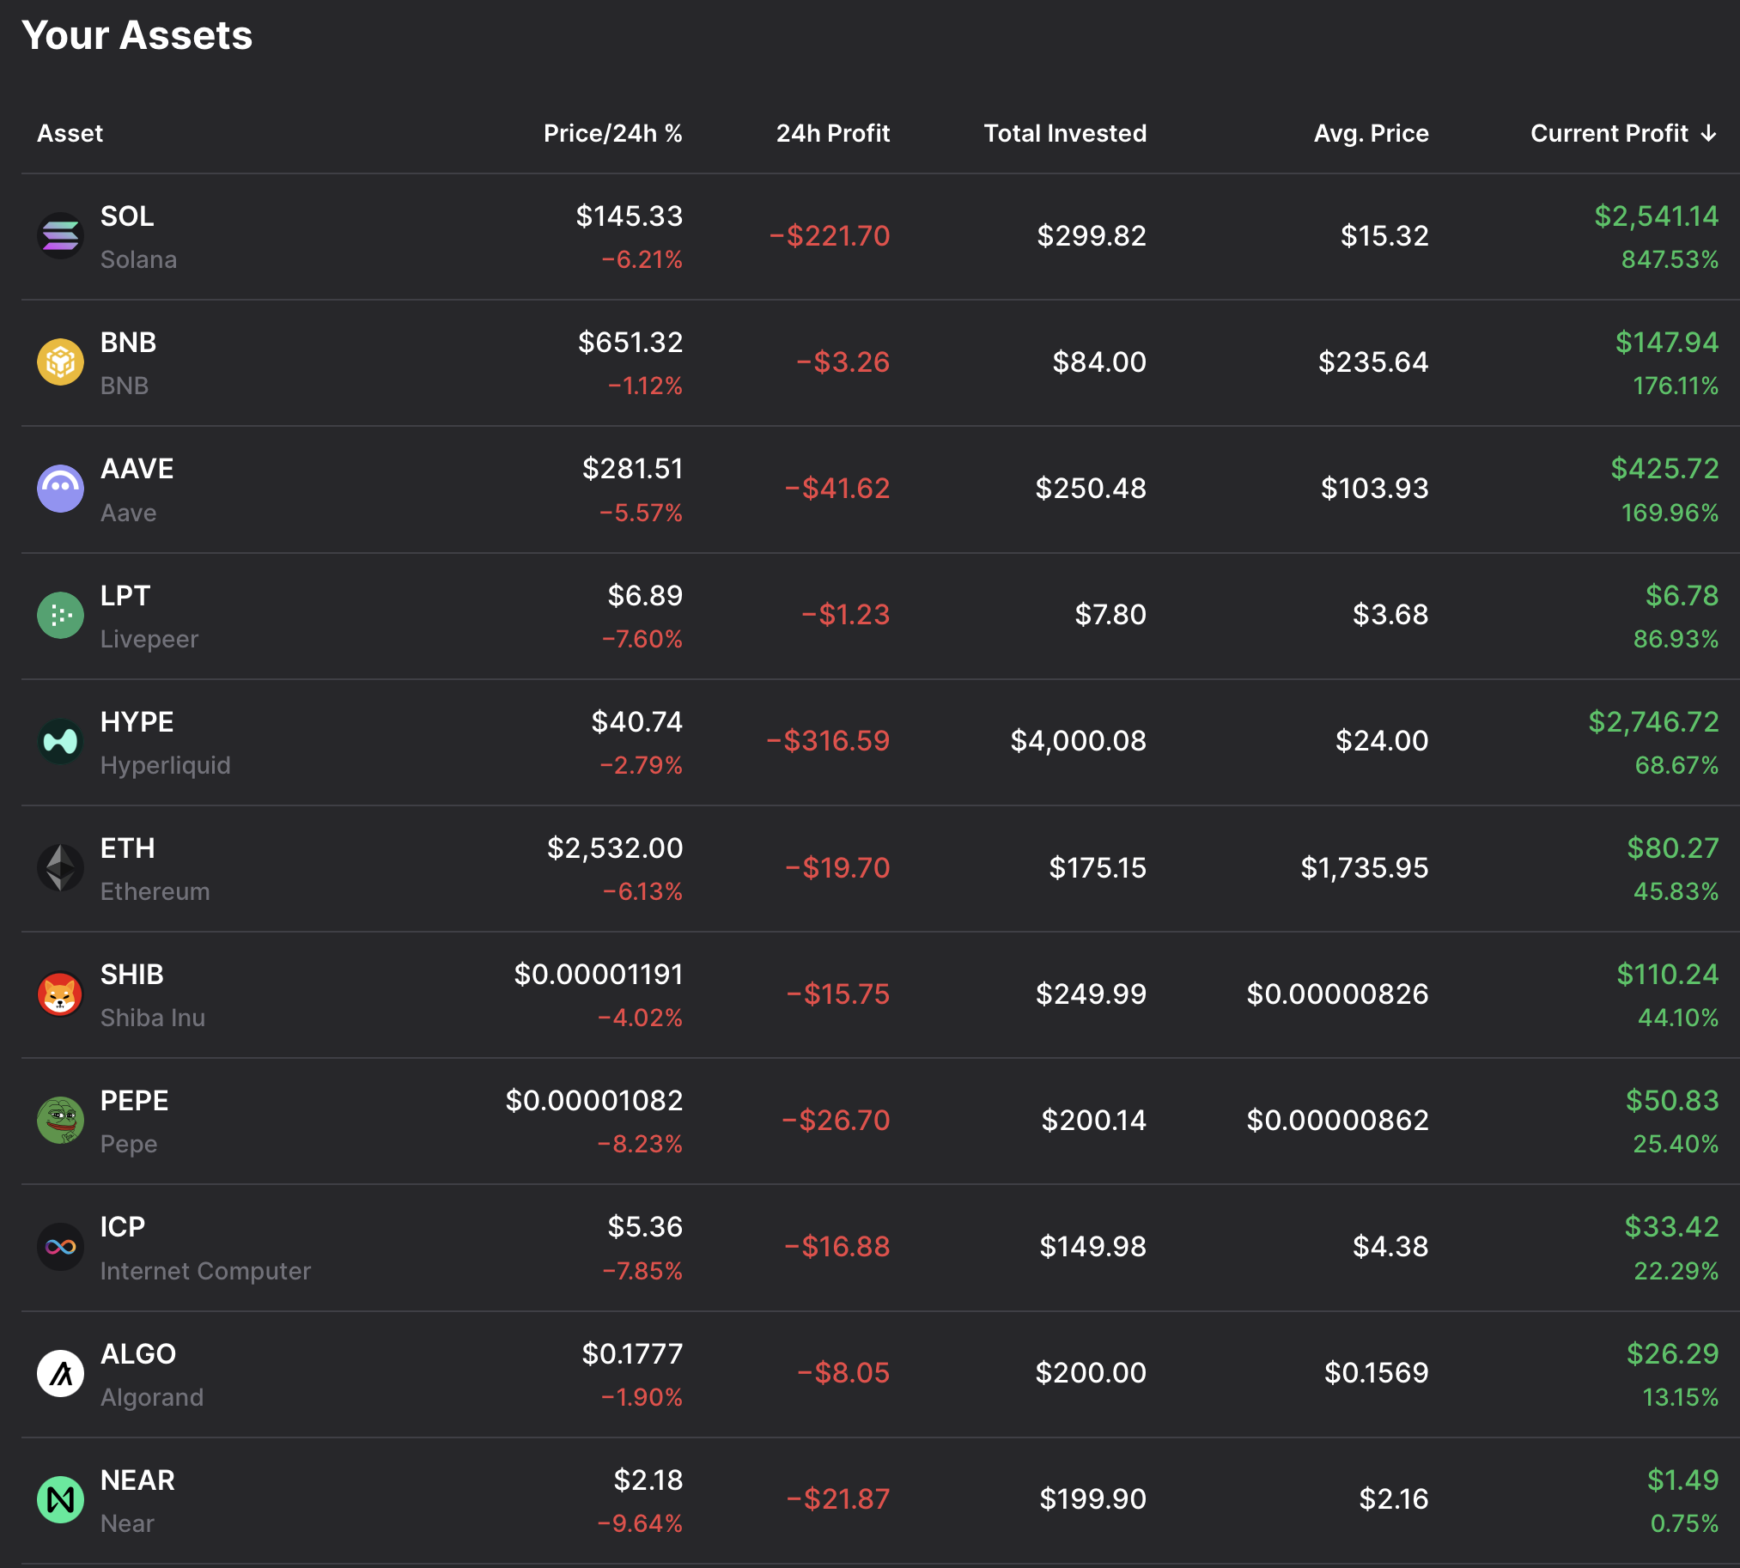The width and height of the screenshot is (1740, 1568).
Task: Sort by the 24h Profit column header
Action: (x=831, y=134)
